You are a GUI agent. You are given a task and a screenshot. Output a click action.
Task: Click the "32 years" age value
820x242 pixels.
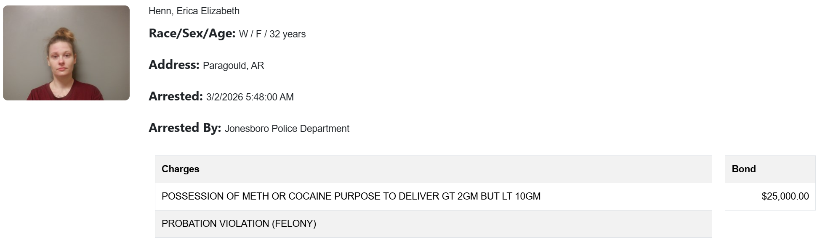[x=288, y=34]
